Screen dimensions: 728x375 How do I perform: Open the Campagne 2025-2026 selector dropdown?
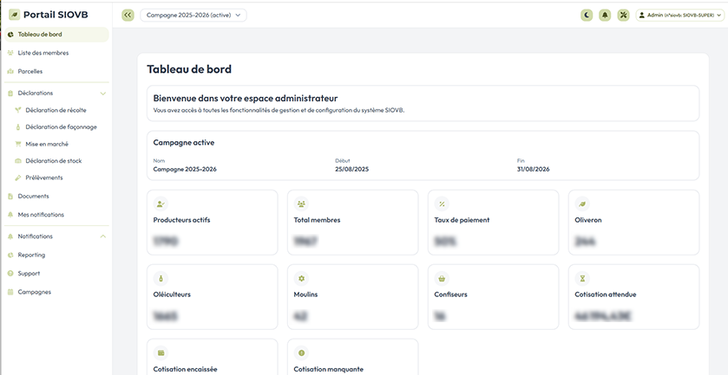coord(193,15)
